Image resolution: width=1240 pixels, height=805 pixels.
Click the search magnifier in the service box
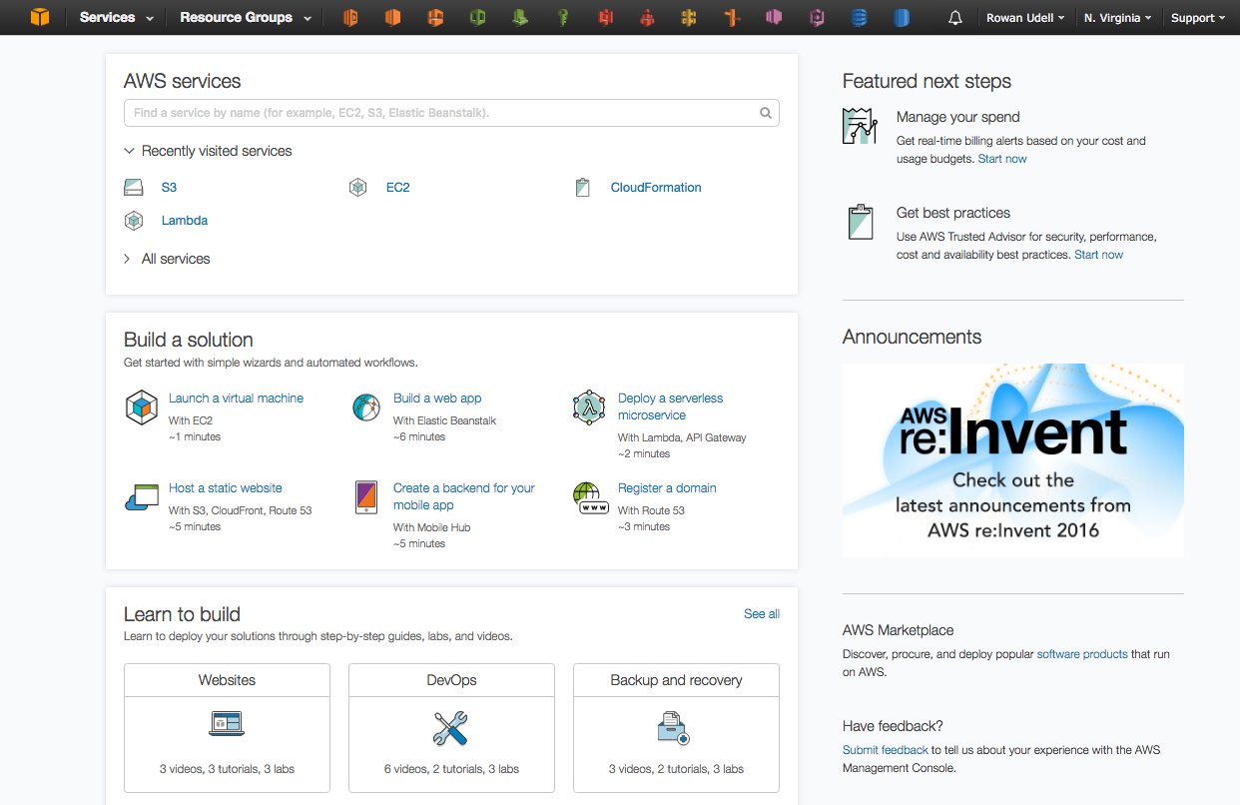(766, 113)
